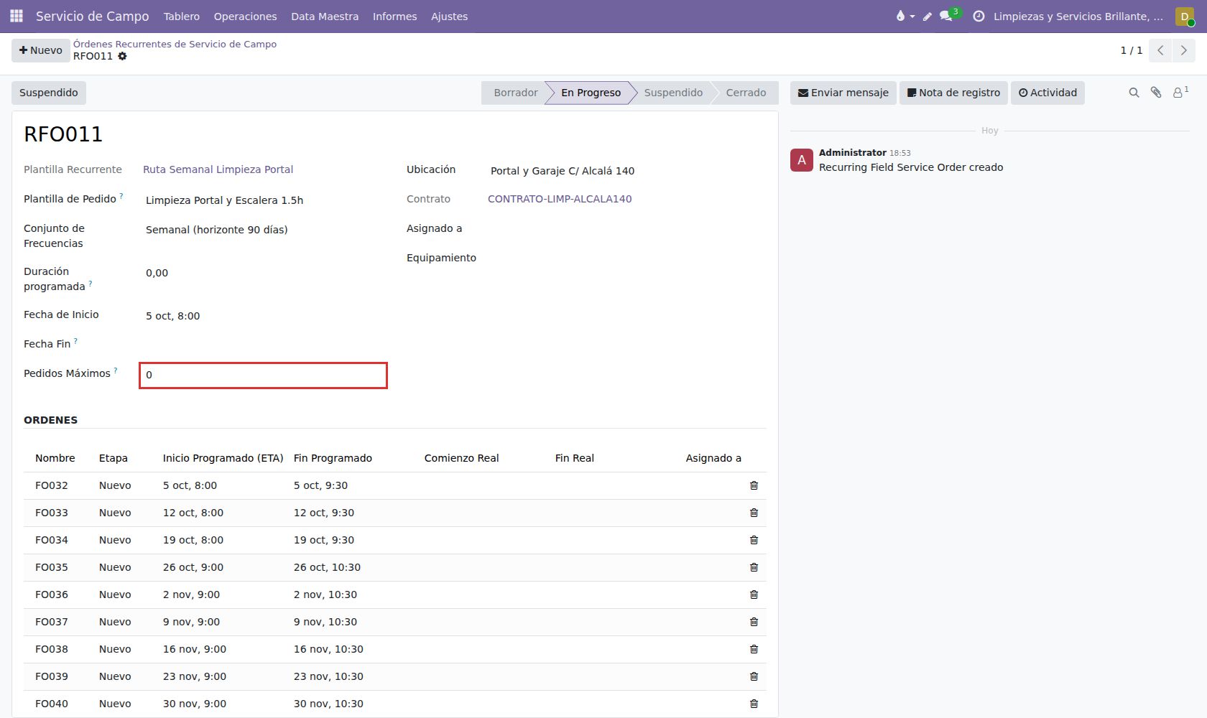Open the activities clock icon
1207x718 pixels.
pyautogui.click(x=979, y=16)
